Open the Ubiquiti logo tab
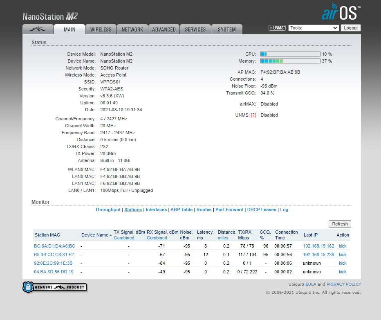 coord(38,29)
